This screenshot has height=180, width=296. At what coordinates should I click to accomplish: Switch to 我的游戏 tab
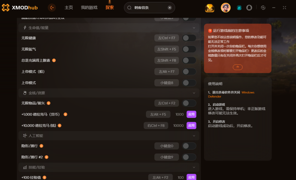(89, 8)
